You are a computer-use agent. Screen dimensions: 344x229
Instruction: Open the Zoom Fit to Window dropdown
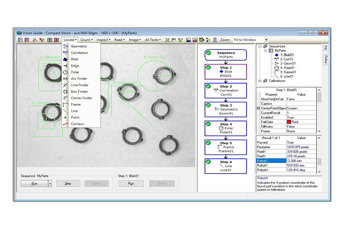[266, 39]
